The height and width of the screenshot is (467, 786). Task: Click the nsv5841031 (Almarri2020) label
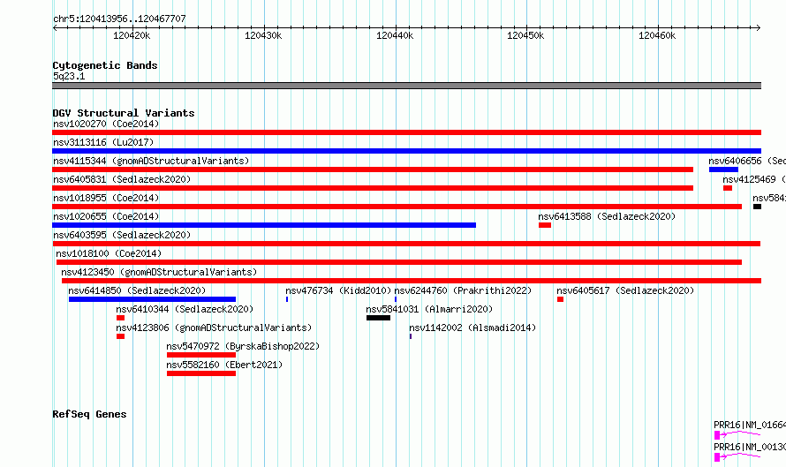click(x=429, y=309)
